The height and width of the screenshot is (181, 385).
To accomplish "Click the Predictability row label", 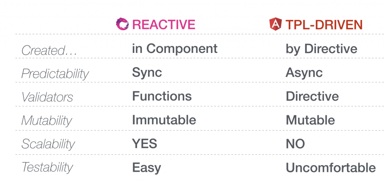I will [x=55, y=74].
